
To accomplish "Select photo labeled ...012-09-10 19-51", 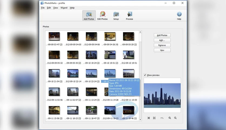I will click(129, 55).
